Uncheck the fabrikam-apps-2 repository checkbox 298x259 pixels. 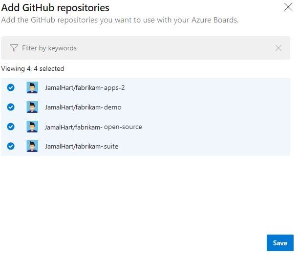11,87
